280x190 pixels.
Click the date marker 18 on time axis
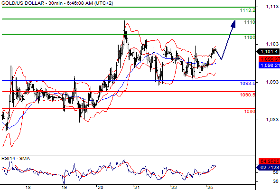coord(28,188)
